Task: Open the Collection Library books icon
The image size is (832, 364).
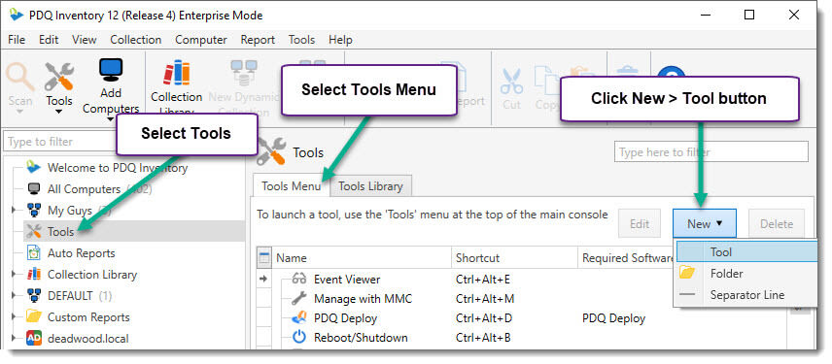Action: click(176, 73)
